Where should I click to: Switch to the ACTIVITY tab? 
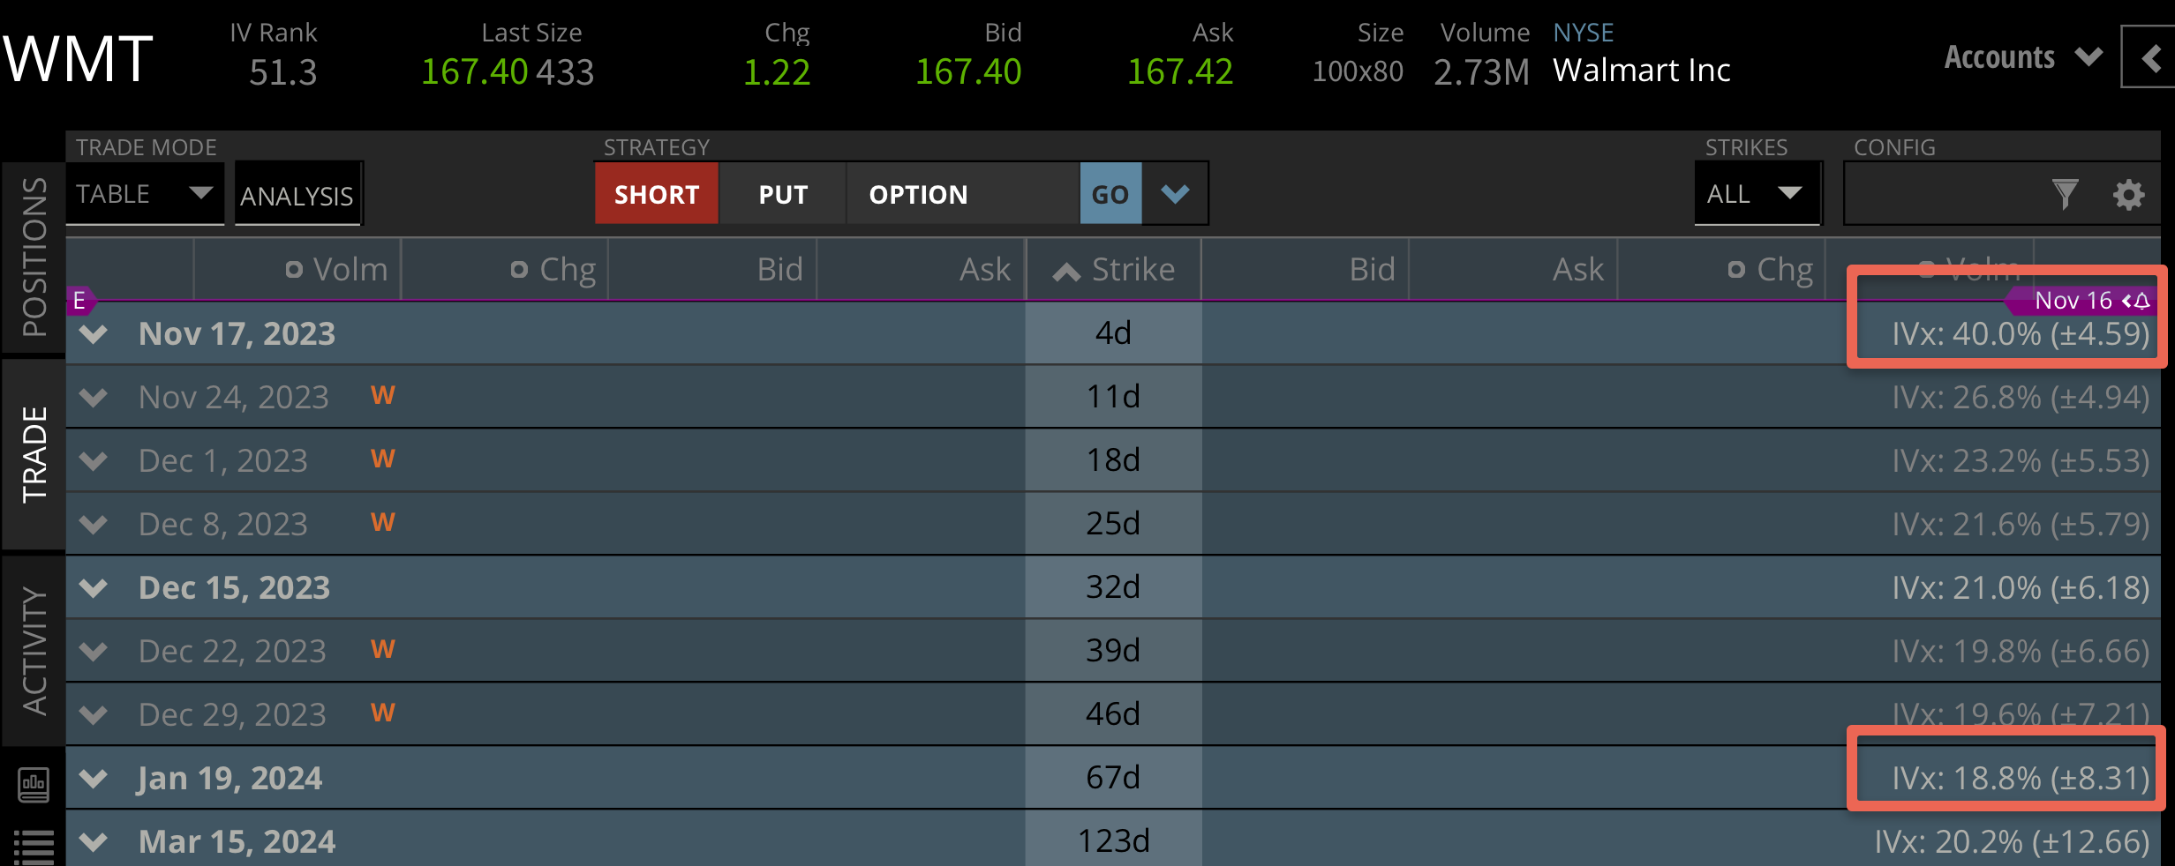[34, 651]
